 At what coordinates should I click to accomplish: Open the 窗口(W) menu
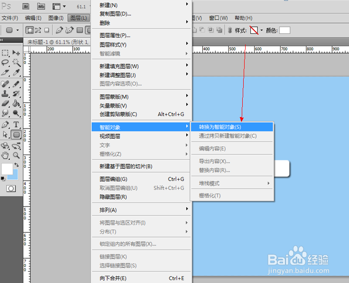[x=218, y=18]
